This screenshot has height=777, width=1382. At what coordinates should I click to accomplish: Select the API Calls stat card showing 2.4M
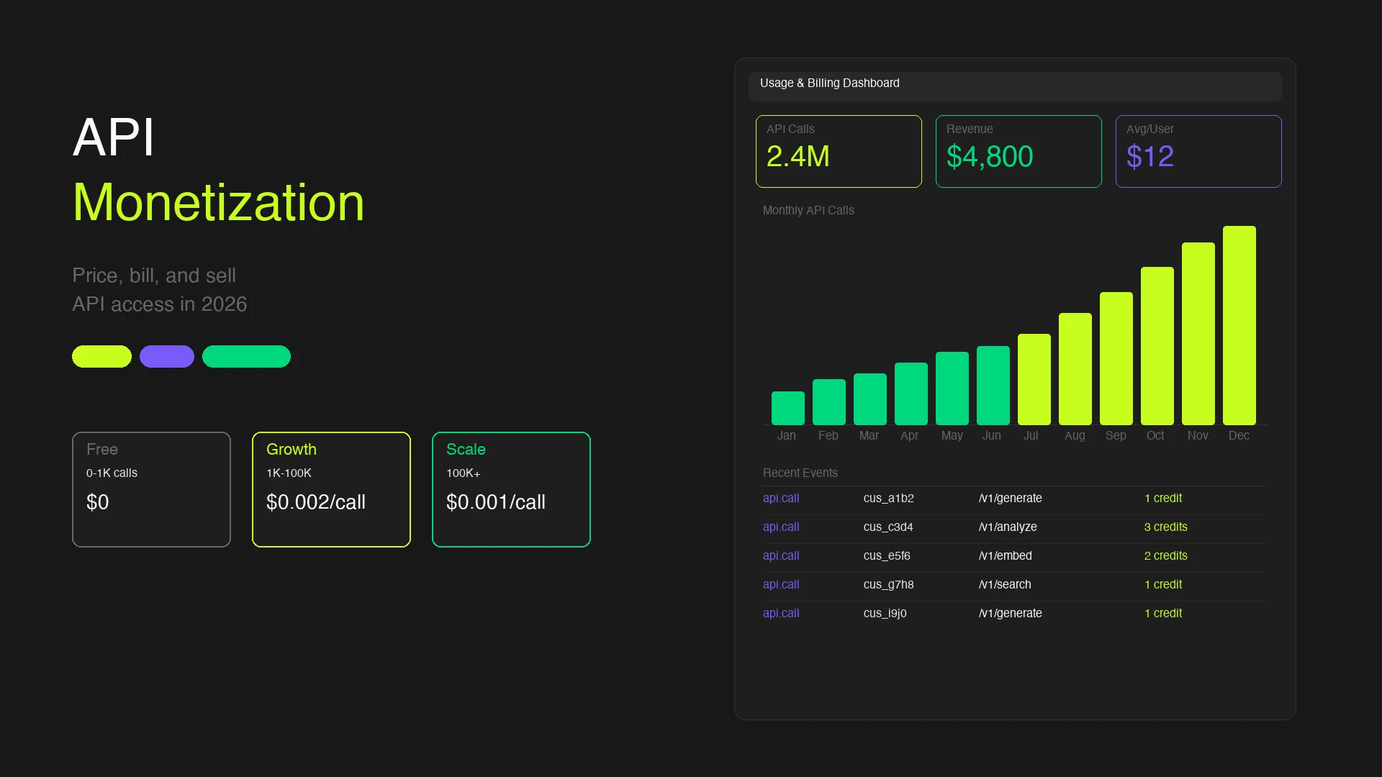pos(838,151)
